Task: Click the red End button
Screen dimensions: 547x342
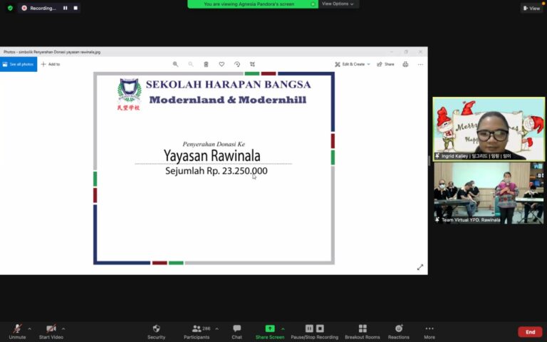Action: [530, 332]
